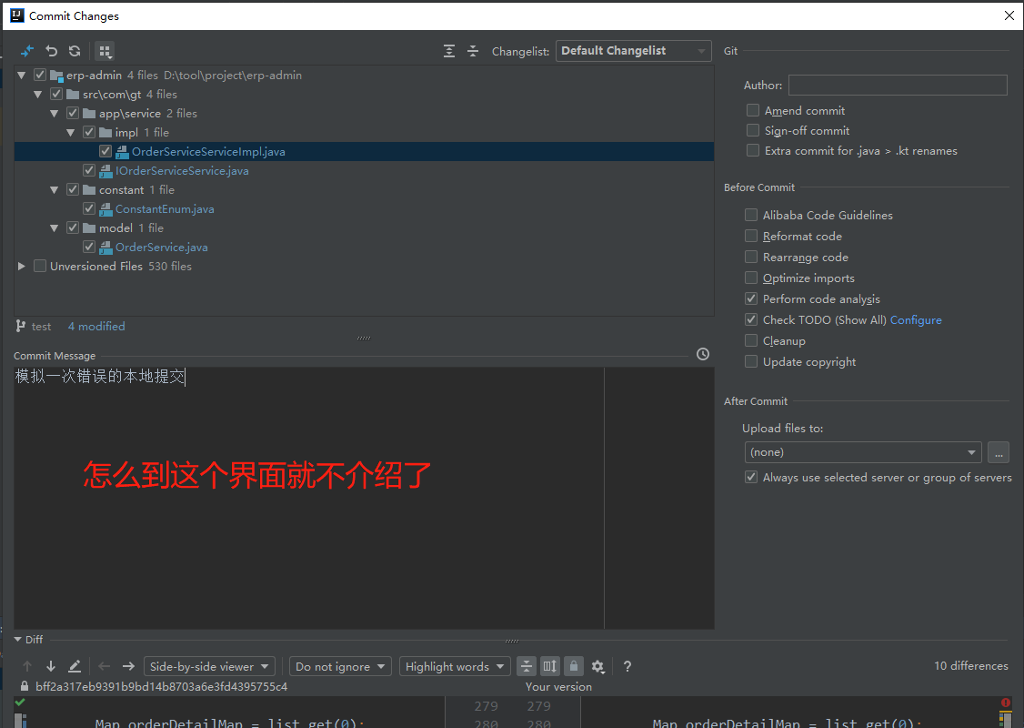Enable Reformat code option

coord(751,236)
